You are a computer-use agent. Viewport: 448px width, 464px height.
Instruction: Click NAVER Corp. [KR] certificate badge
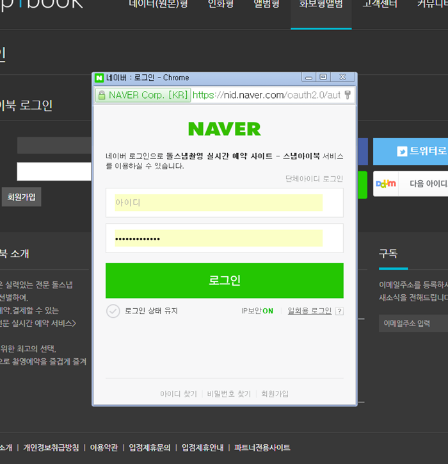tap(143, 95)
